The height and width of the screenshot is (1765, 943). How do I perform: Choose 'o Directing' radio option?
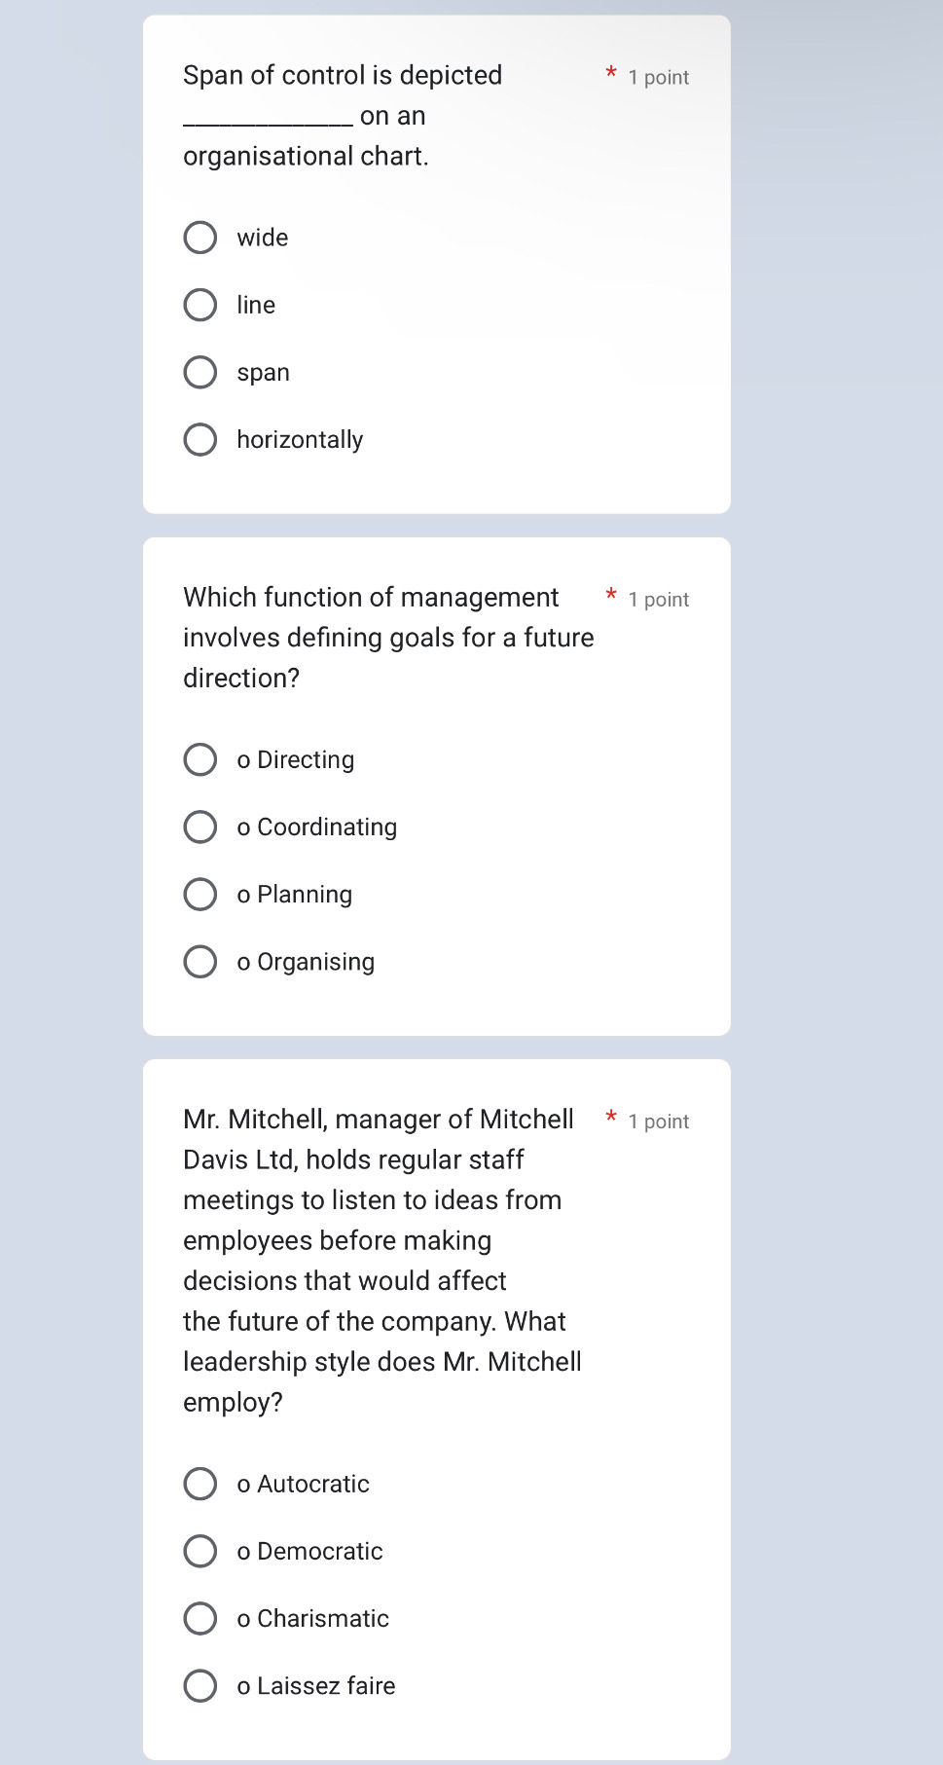pos(200,759)
